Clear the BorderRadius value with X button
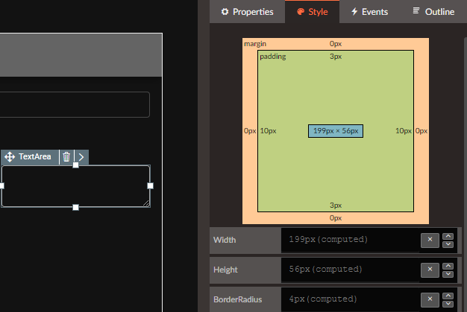 point(430,299)
